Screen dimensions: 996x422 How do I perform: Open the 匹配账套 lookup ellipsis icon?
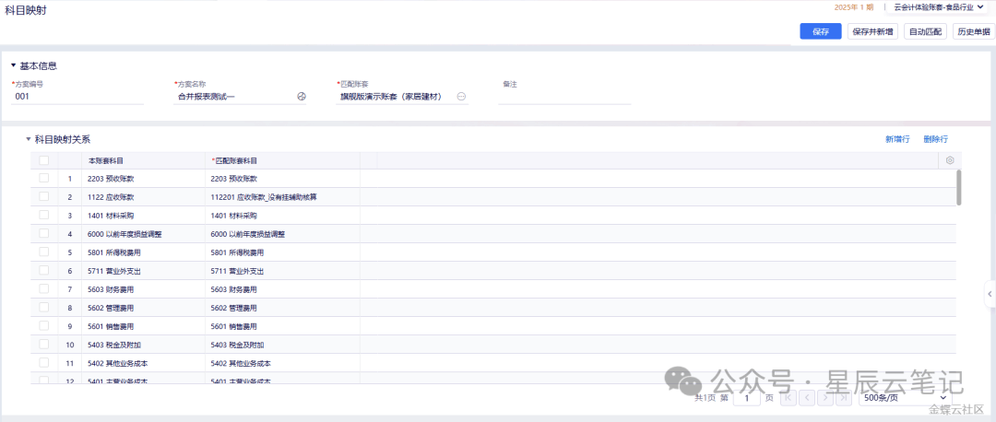coord(461,97)
